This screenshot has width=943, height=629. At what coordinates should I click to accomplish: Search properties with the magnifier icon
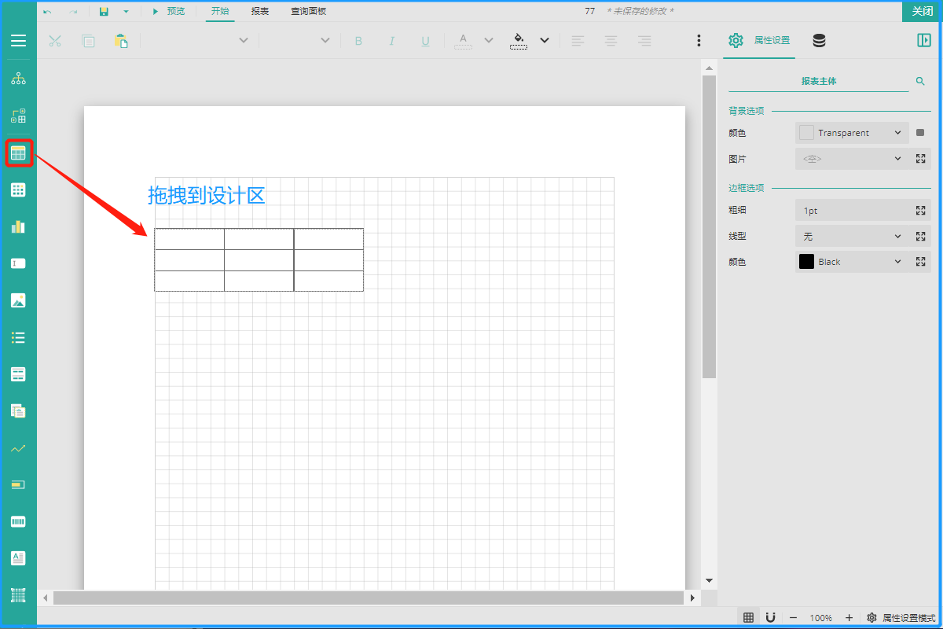(920, 81)
